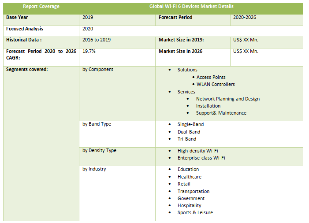Select the Focused Analysis row label
Viewport: 309px width, 223px height.
click(x=25, y=29)
